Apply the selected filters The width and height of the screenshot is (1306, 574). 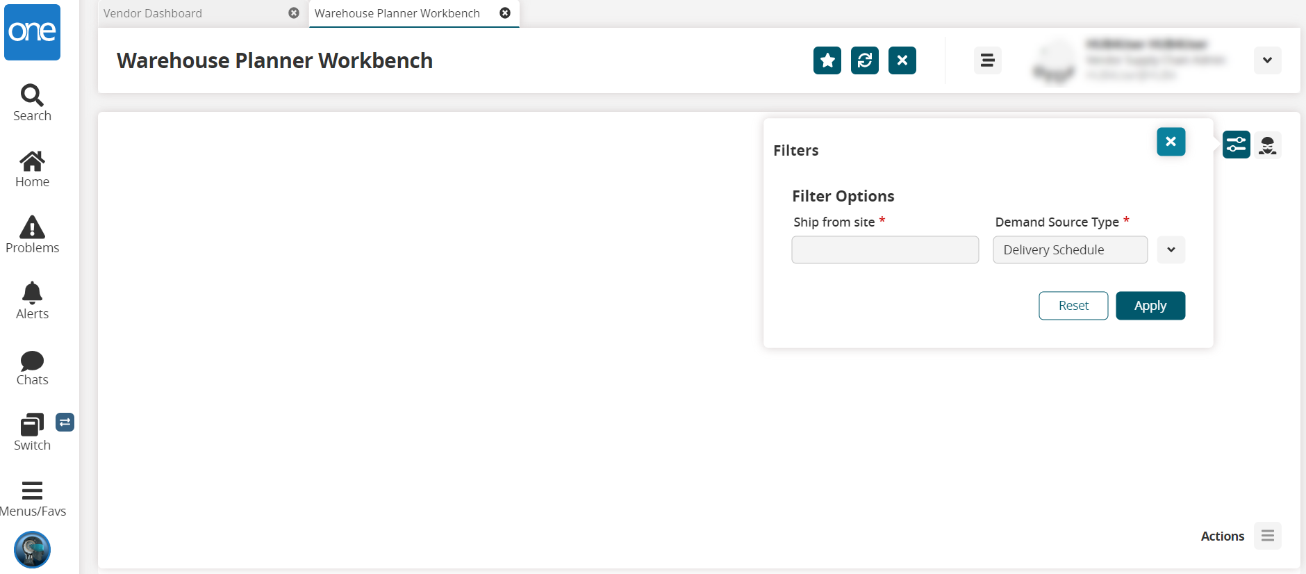click(x=1150, y=306)
